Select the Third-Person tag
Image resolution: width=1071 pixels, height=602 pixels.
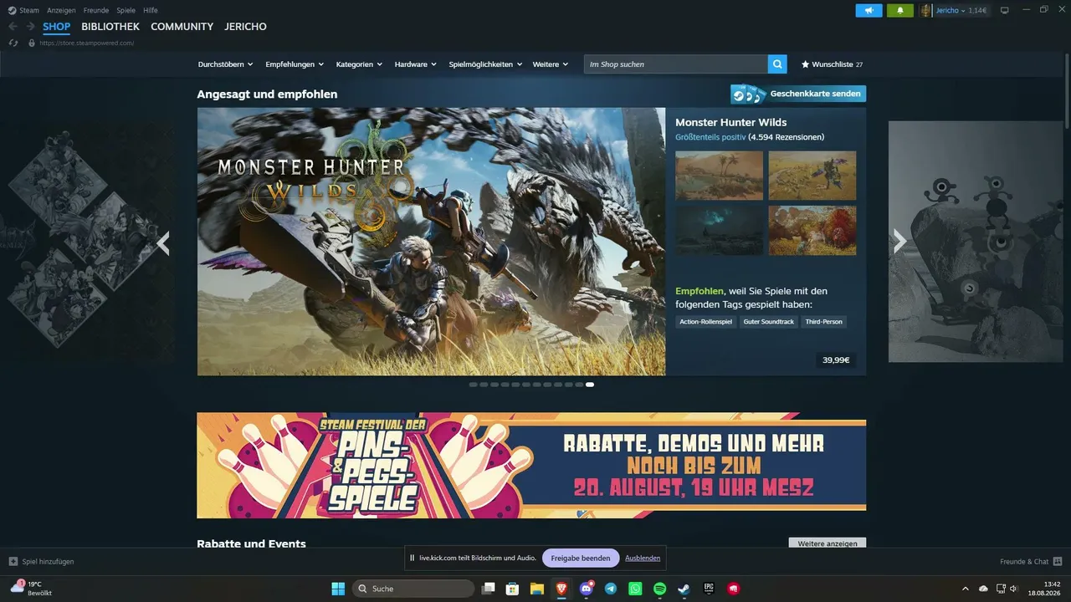(x=824, y=322)
